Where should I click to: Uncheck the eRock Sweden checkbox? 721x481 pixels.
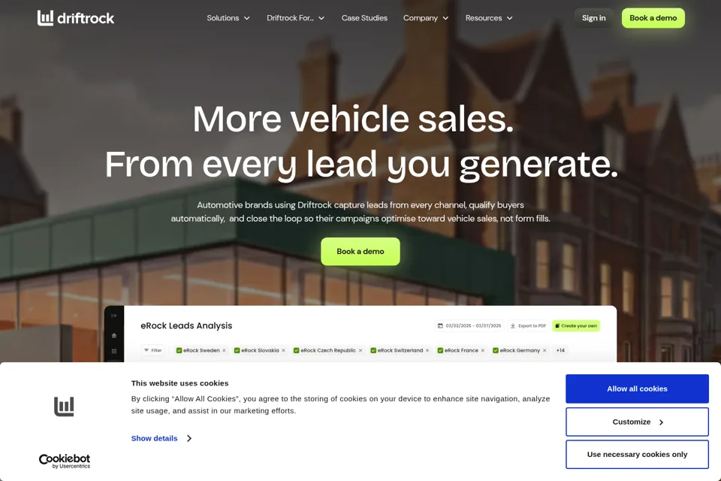click(x=179, y=350)
